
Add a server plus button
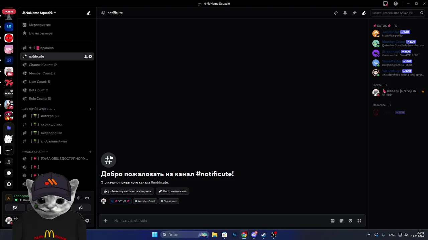tap(9, 173)
